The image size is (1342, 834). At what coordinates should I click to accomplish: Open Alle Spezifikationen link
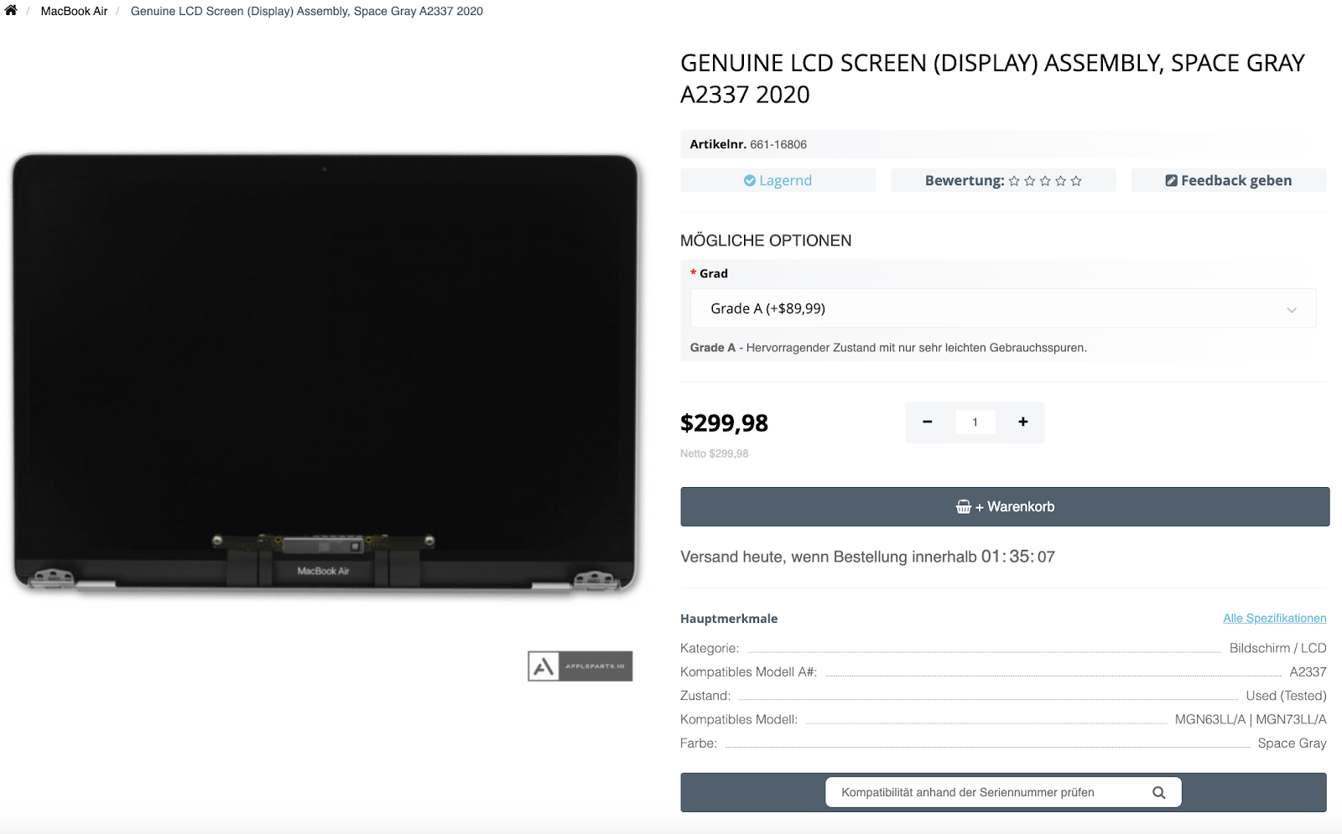point(1274,619)
